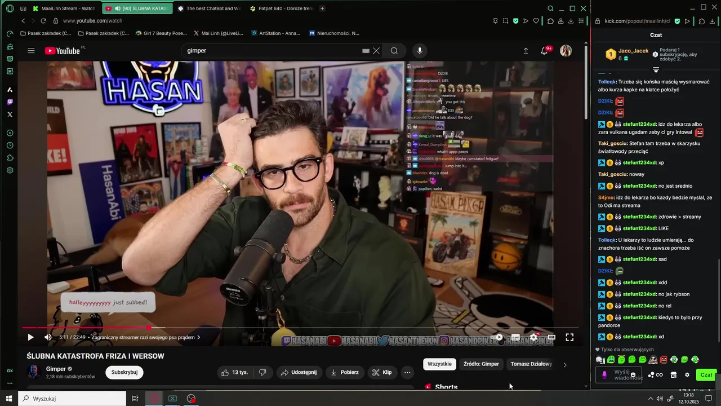Open the Gimper channel name link
Image resolution: width=721 pixels, height=406 pixels.
tap(56, 369)
